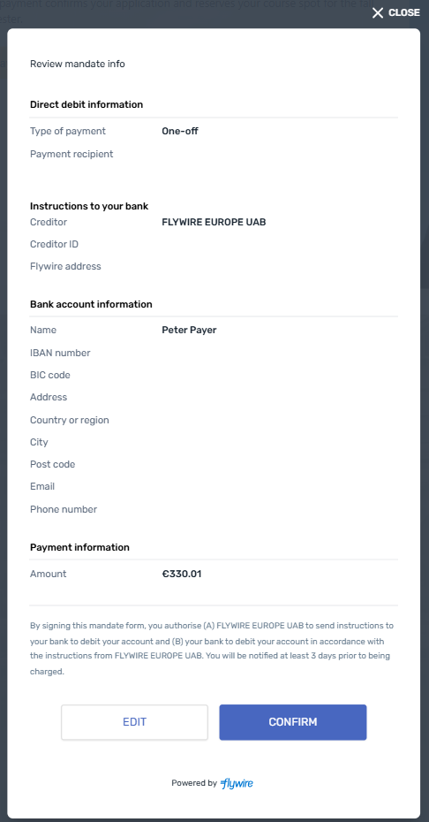This screenshot has height=822, width=429.
Task: Click the Bank account information heading
Action: coord(91,304)
